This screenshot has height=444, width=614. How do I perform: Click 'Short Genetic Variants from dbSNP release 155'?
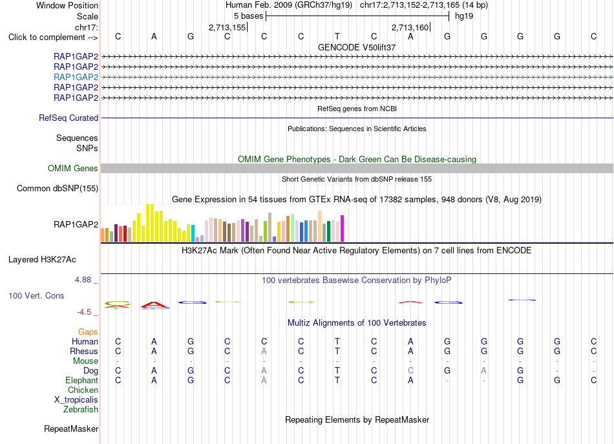[357, 179]
